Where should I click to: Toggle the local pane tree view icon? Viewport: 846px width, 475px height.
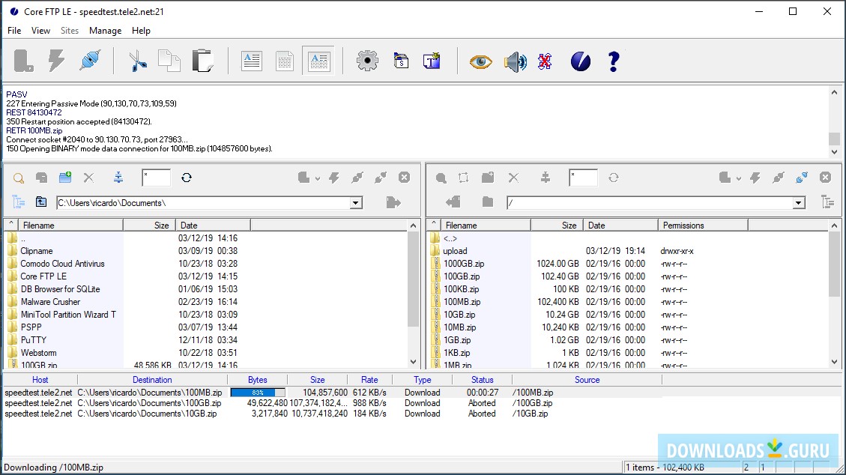pos(18,202)
